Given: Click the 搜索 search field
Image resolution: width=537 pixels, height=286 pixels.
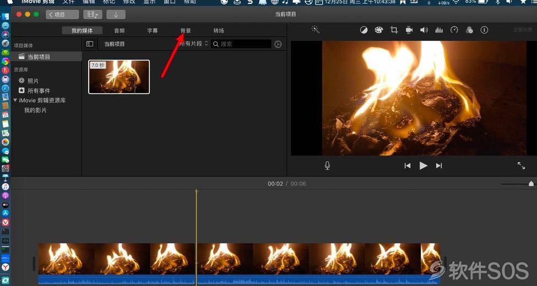Looking at the screenshot, I should coord(241,44).
